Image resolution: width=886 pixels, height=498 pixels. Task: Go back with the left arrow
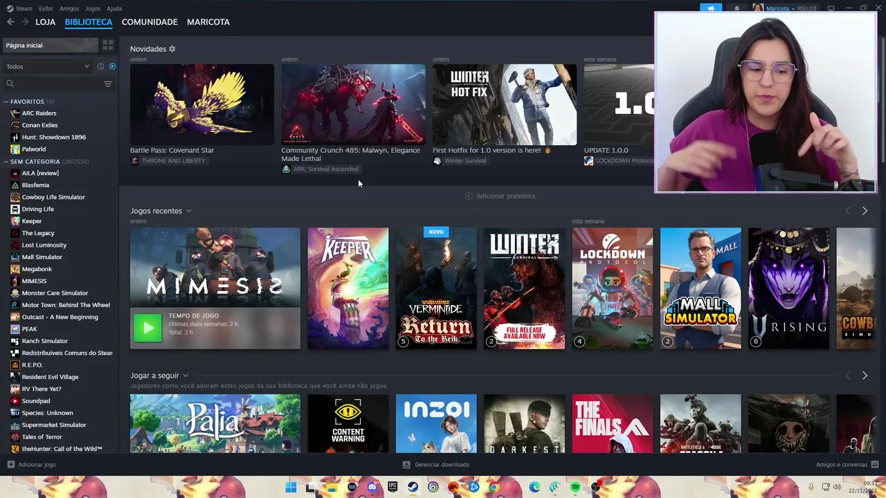coord(10,22)
